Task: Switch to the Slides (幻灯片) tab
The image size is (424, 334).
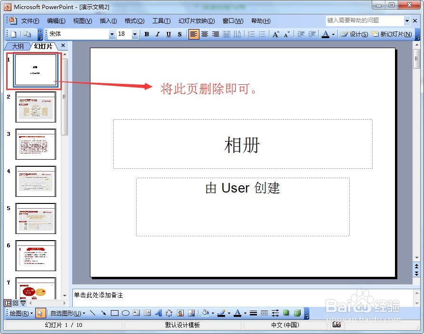Action: click(x=43, y=46)
